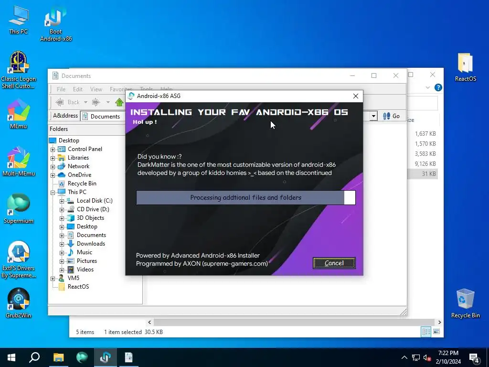The width and height of the screenshot is (489, 367).
Task: Select 3D Objects in tree
Action: pos(90,218)
